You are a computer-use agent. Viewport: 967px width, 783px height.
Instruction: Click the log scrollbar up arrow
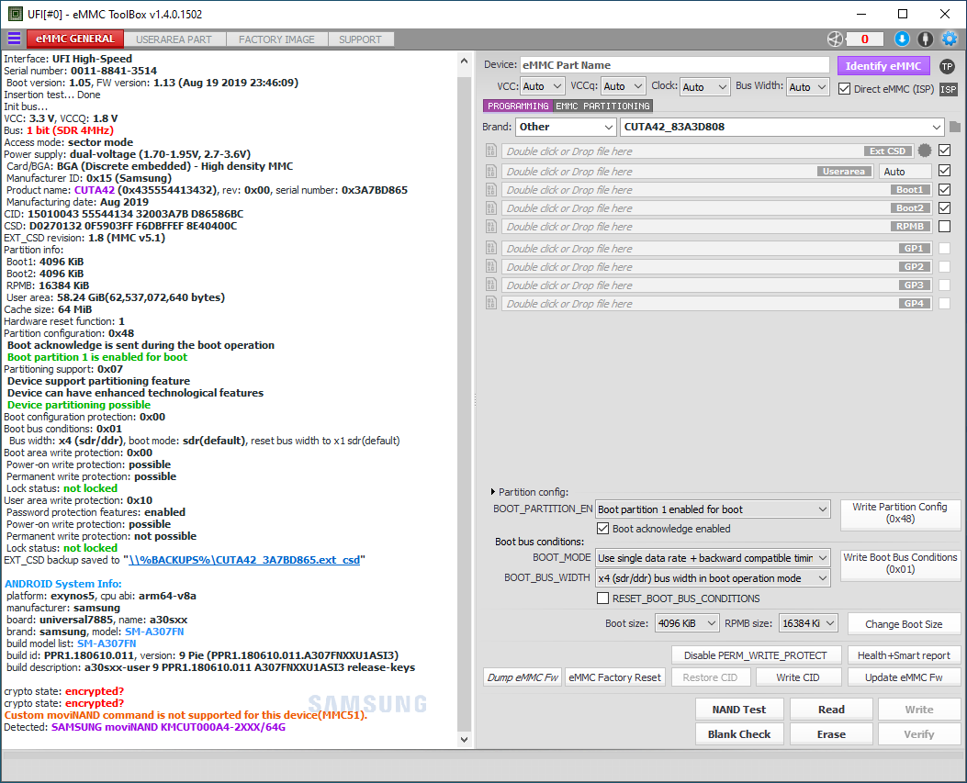click(465, 61)
